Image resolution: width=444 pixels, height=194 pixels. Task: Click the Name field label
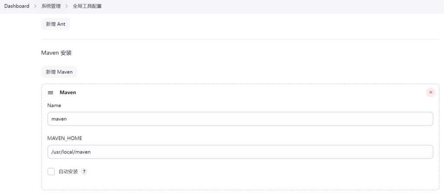click(x=54, y=105)
